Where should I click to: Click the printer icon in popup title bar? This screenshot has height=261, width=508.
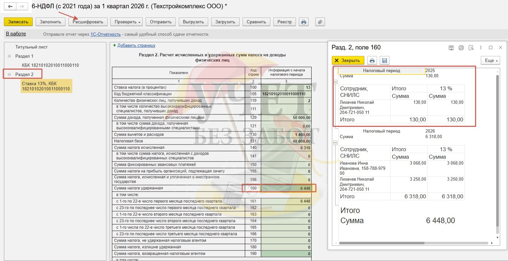(461, 48)
